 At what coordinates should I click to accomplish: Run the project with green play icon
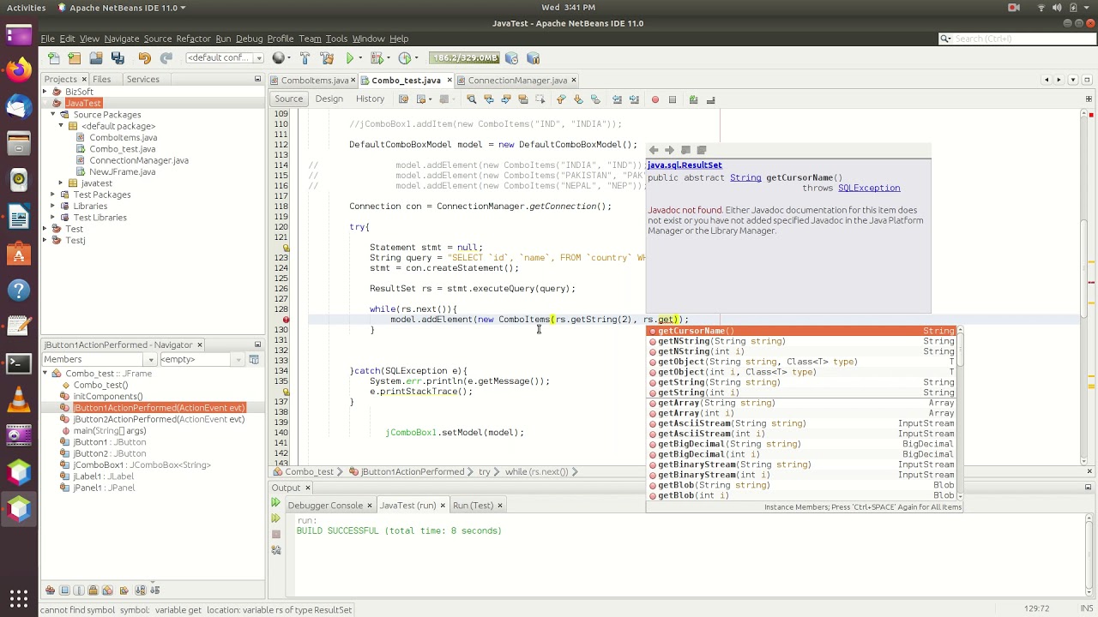[350, 58]
